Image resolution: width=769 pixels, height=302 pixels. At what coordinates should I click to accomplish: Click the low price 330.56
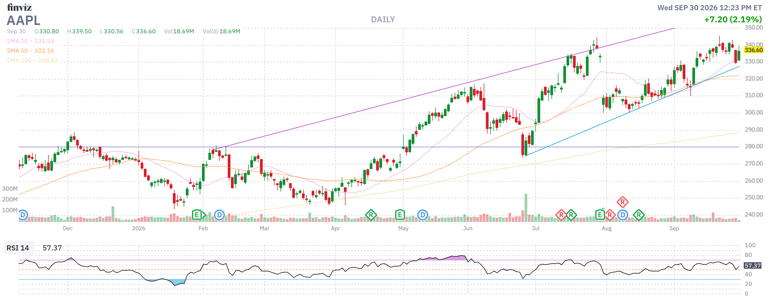point(113,31)
